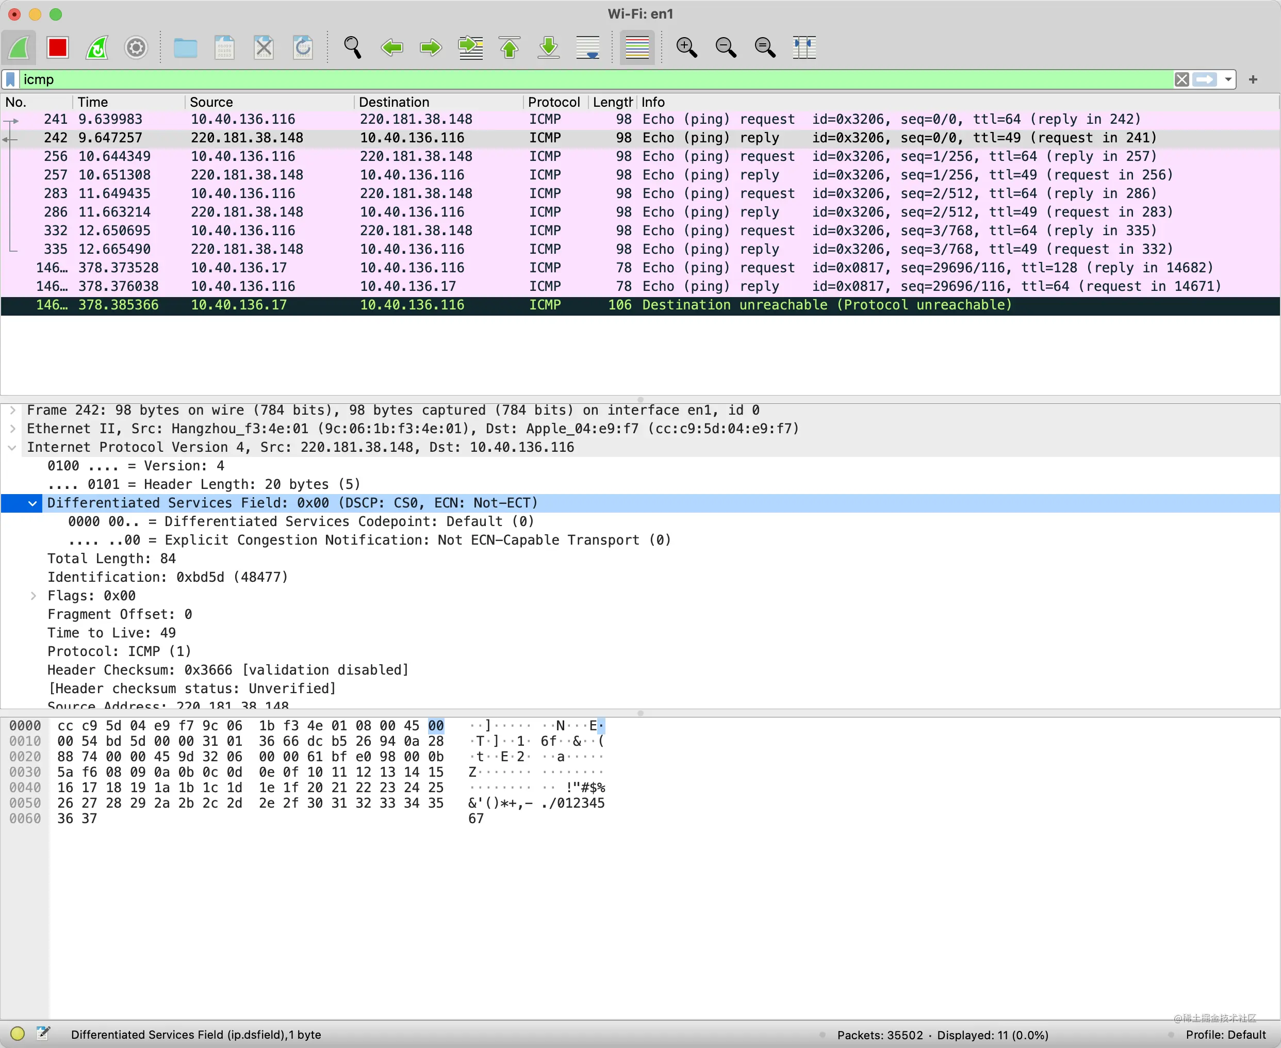
Task: Expand the Frame 242 details
Action: [13, 411]
